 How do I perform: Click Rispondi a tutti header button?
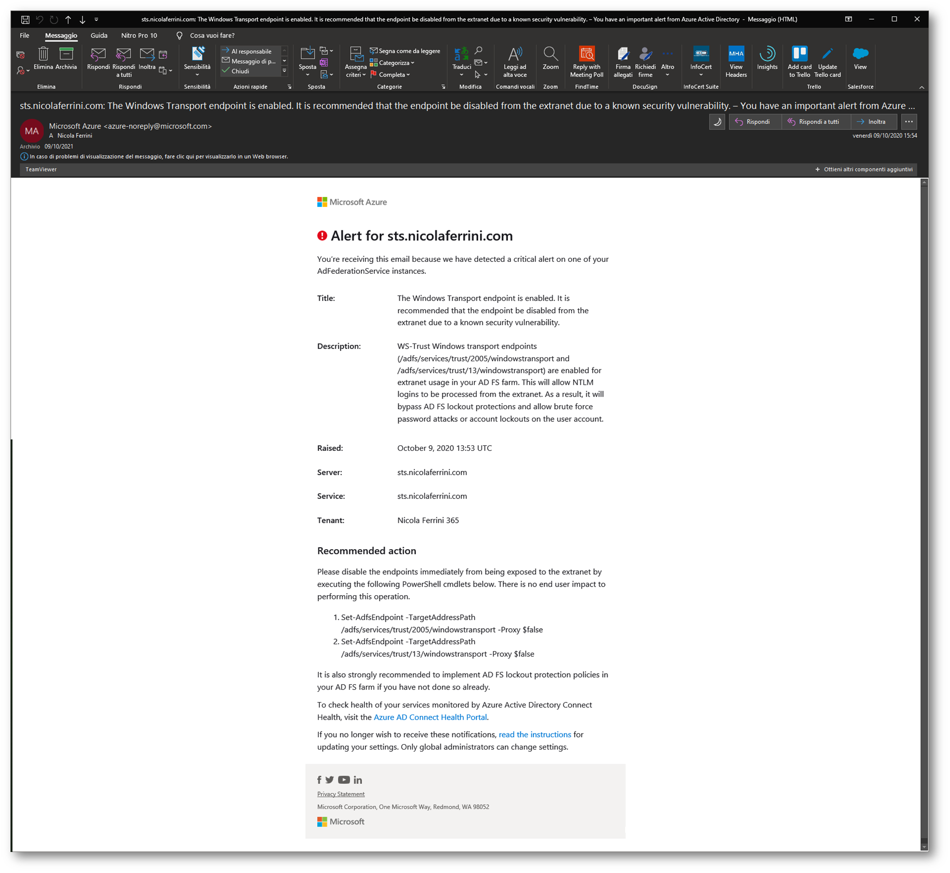815,122
